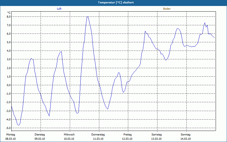Viewport: 227px width, 142px height.
Task: Click the °C unit label
Action: (9, 13)
